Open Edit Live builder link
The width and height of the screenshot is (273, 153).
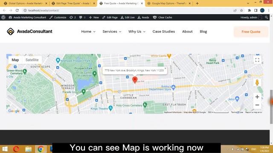(128, 17)
